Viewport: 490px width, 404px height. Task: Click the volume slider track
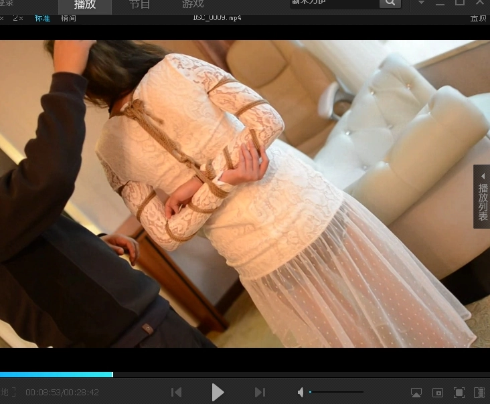click(337, 392)
